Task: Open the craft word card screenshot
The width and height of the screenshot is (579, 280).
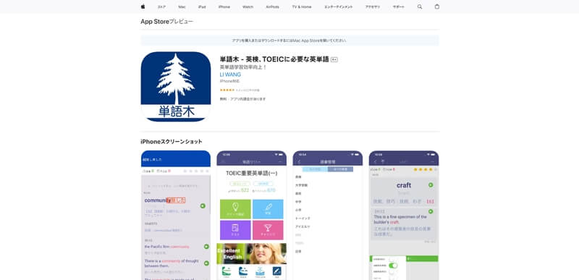Action: [404, 215]
